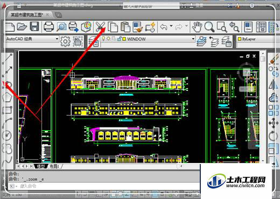The image size is (280, 199).
Task: Click the command line input field
Action: tap(104, 186)
